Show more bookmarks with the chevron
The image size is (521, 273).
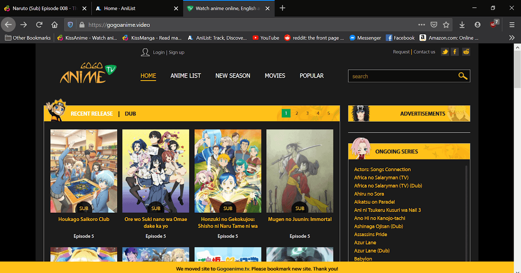click(x=512, y=38)
